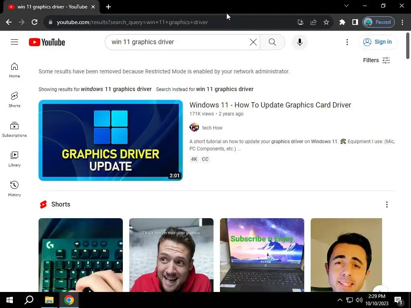Open the taskbar clock and date
The image size is (411, 308).
tap(377, 300)
